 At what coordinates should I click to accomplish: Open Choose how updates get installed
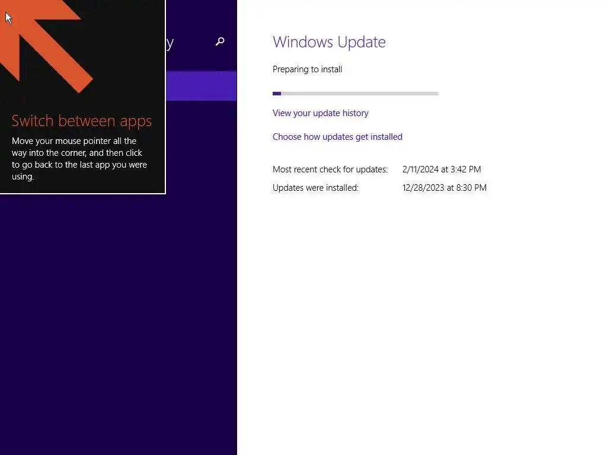click(x=337, y=137)
